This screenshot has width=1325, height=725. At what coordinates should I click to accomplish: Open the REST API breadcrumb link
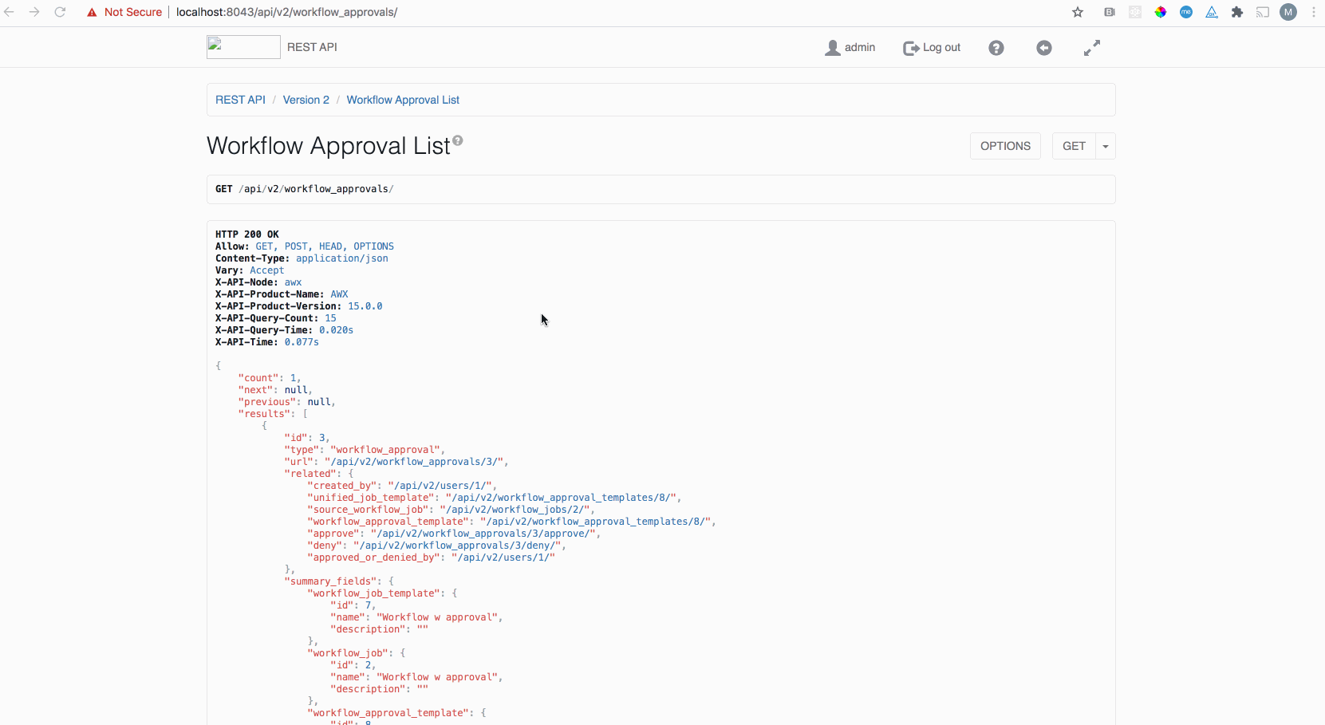[x=240, y=100]
